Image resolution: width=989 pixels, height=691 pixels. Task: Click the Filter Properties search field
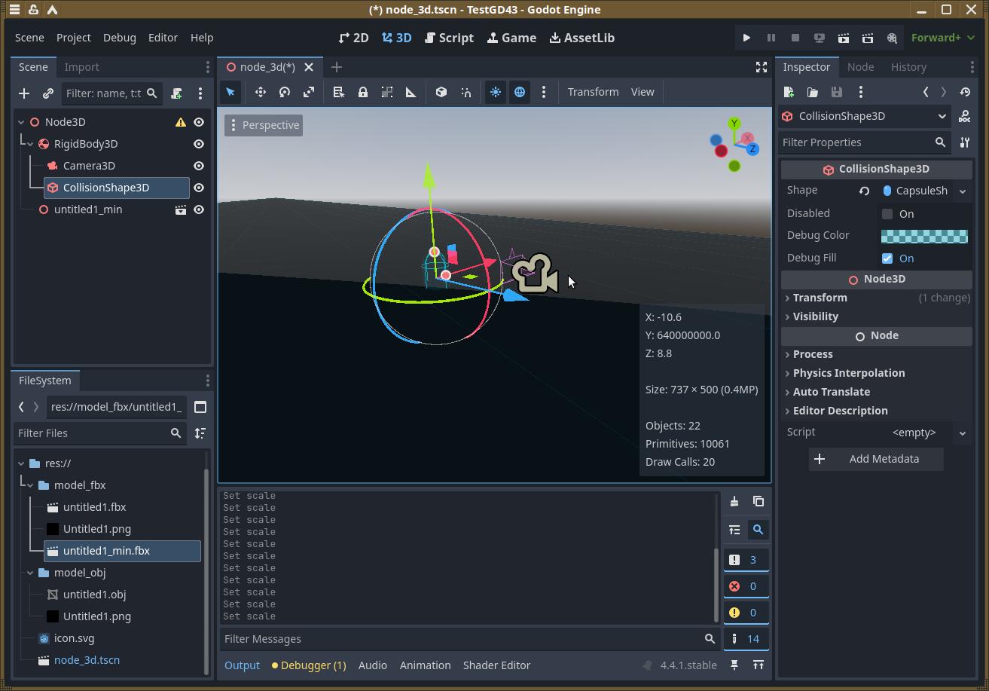coord(855,142)
